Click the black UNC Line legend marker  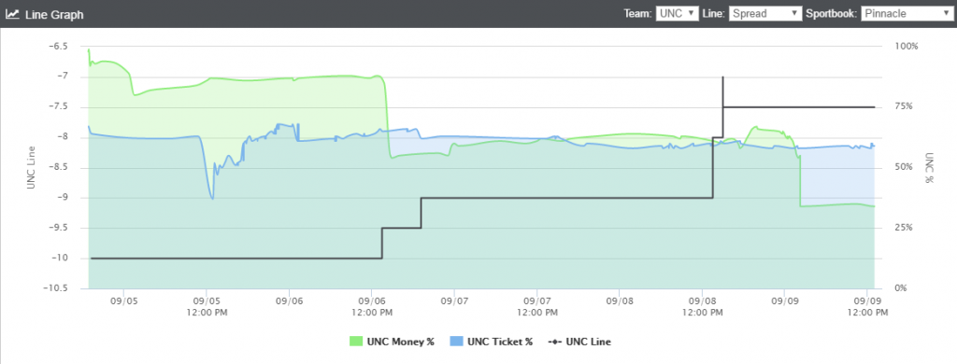click(x=555, y=342)
